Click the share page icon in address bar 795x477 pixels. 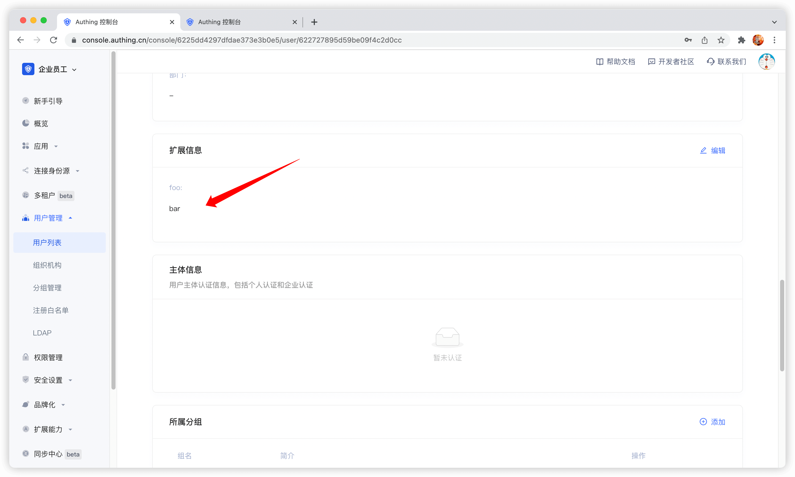(x=705, y=40)
